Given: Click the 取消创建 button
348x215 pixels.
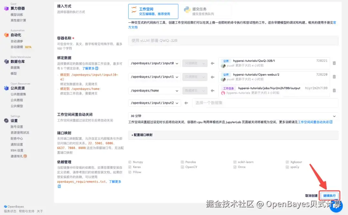Looking at the screenshot, I should point(311,196).
